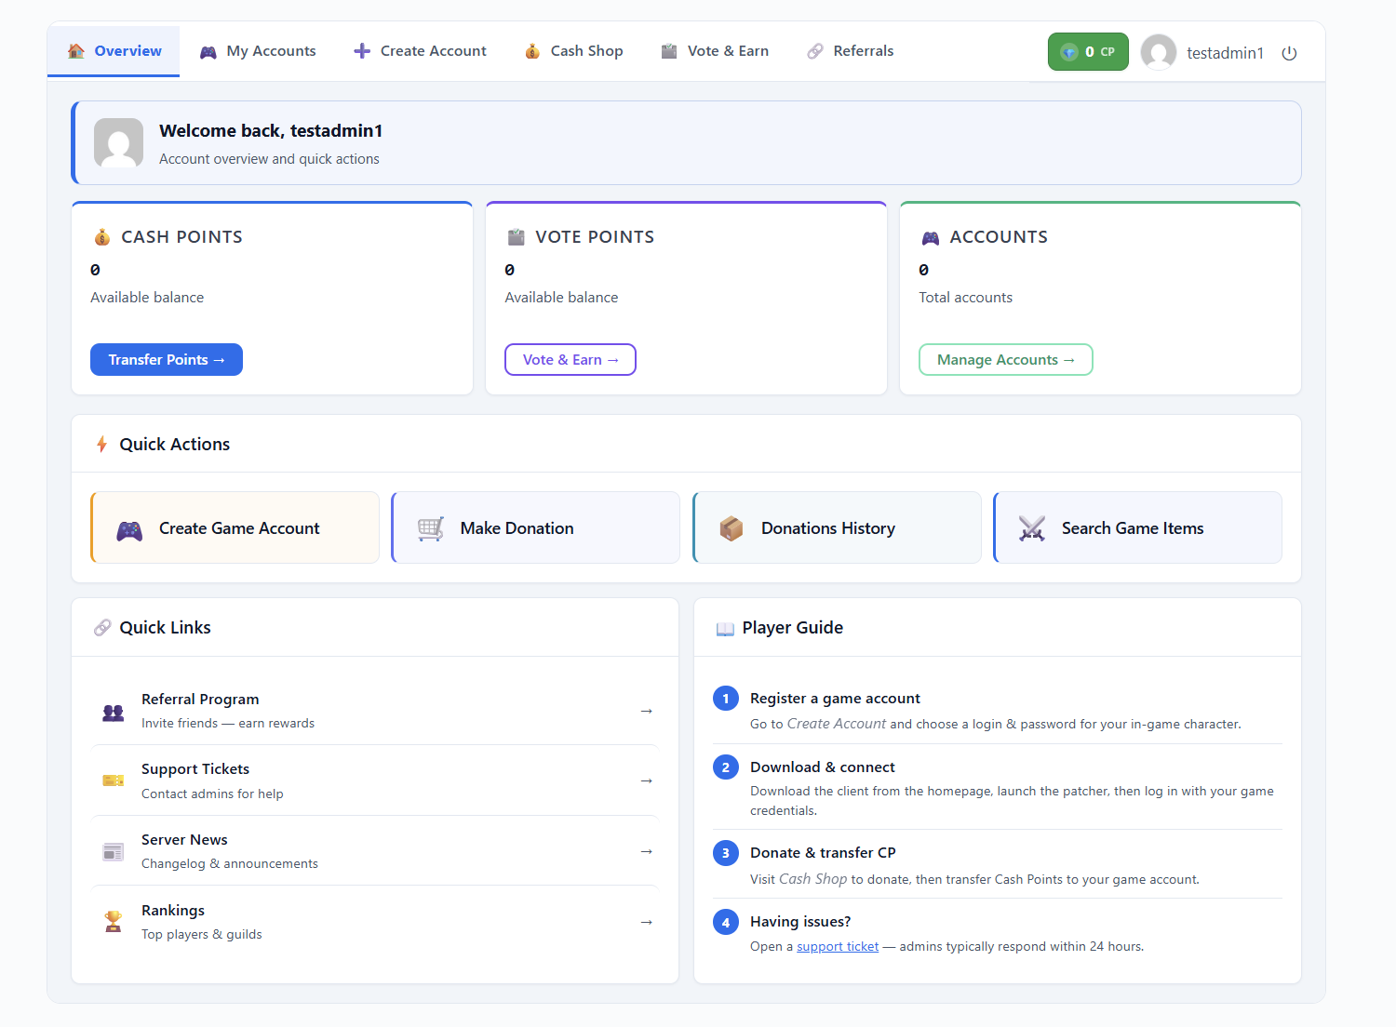Click step 4 circle Having issues
The height and width of the screenshot is (1027, 1396).
click(x=726, y=922)
